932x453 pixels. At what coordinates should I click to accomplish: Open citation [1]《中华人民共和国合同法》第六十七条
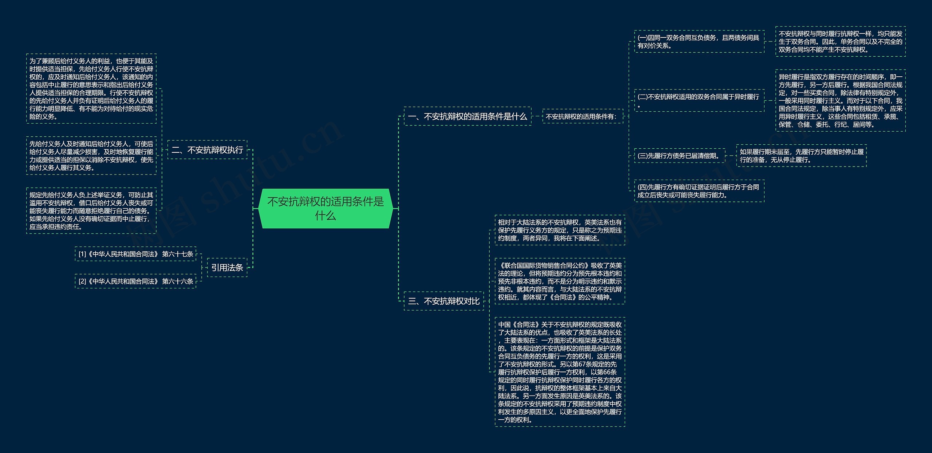click(135, 254)
